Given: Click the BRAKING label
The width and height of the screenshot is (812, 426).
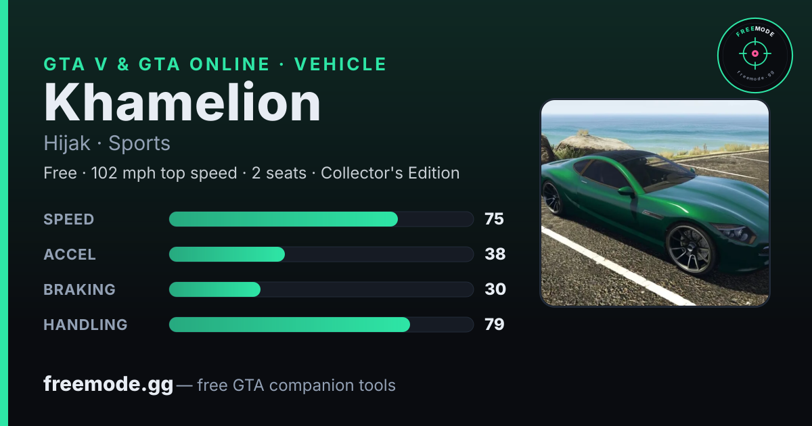Looking at the screenshot, I should click(79, 289).
